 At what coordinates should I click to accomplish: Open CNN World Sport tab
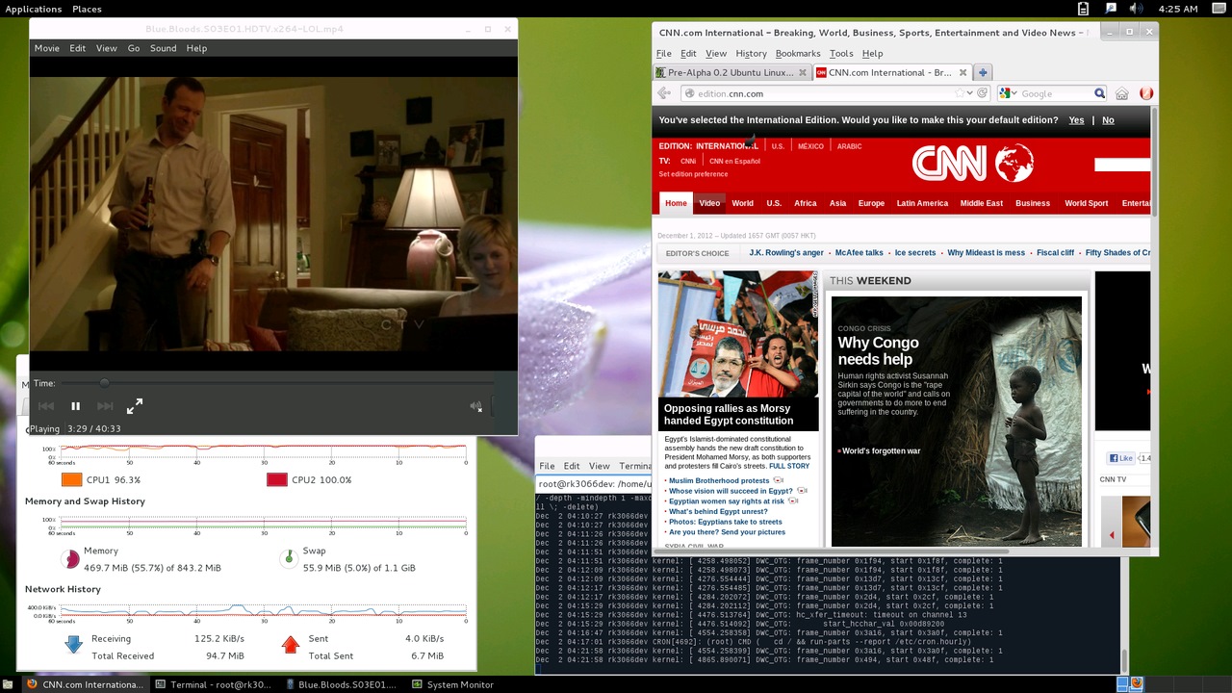(1086, 203)
